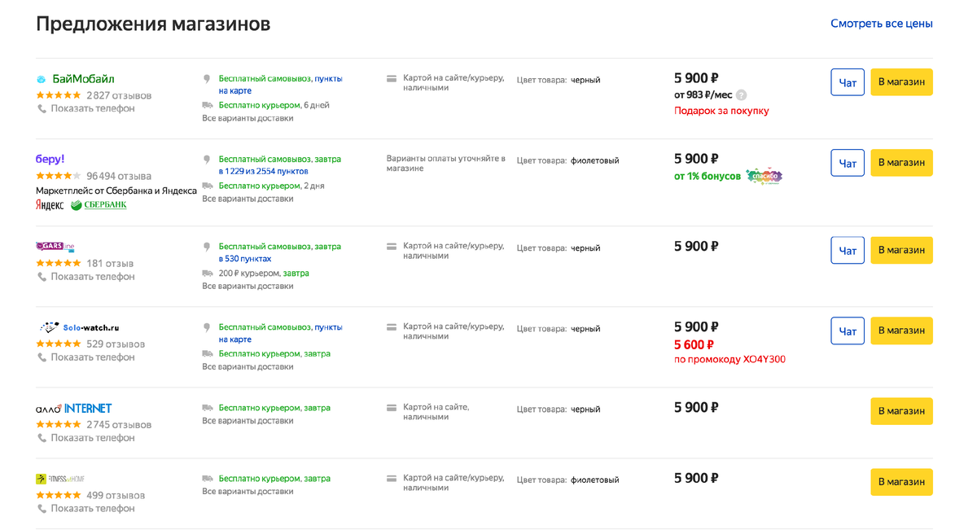This screenshot has height=530, width=977.
Task: Click promo price 5 600 ₽
Action: pyautogui.click(x=694, y=345)
